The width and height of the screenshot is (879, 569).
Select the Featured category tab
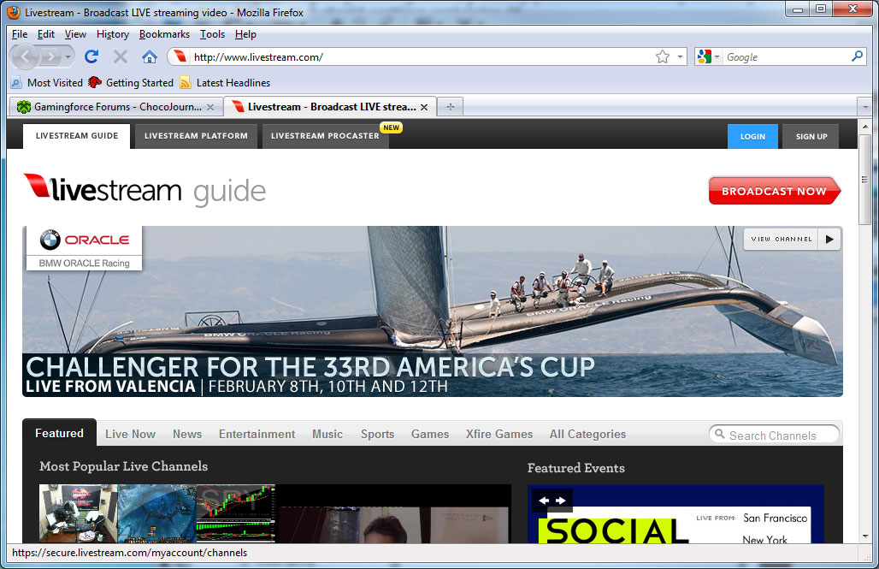pyautogui.click(x=59, y=433)
